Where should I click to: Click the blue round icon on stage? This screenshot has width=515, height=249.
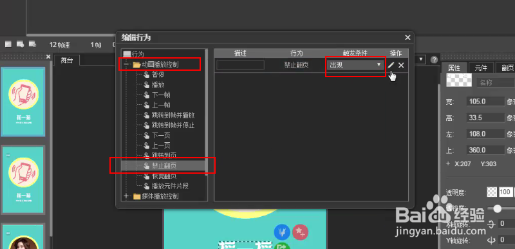coord(282,232)
